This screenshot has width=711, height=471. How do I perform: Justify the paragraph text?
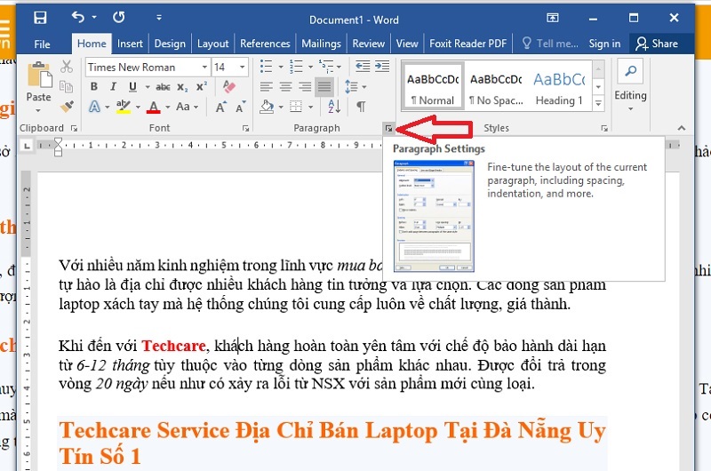(x=324, y=86)
